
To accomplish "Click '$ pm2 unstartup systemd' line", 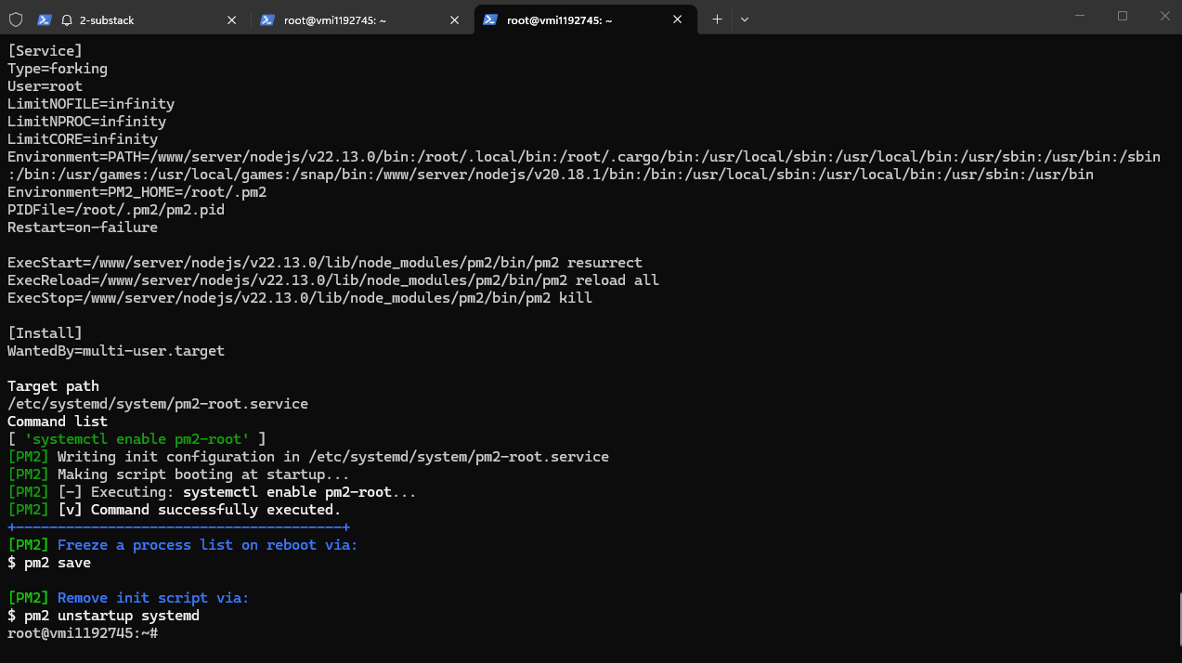I will coord(103,616).
